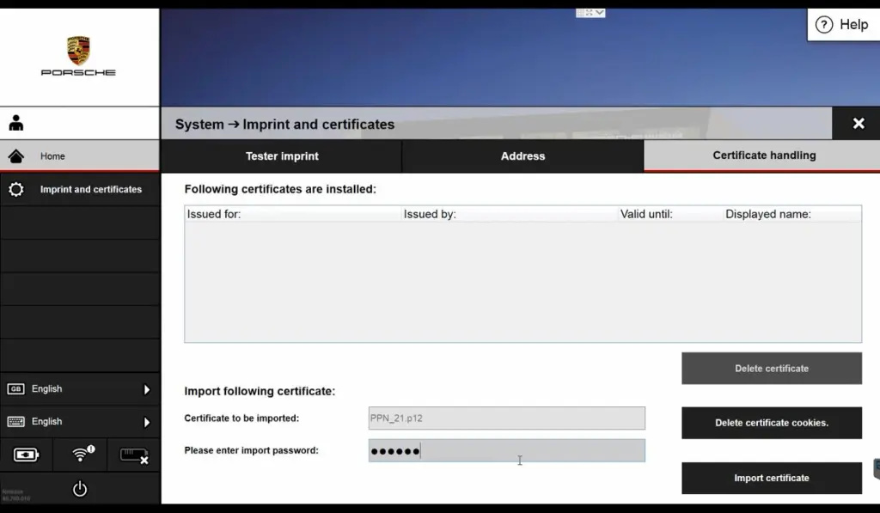880x513 pixels.
Task: Switch to the Address tab
Action: [x=522, y=156]
